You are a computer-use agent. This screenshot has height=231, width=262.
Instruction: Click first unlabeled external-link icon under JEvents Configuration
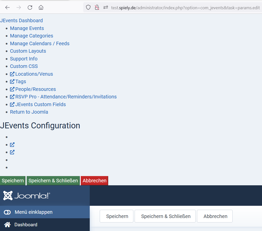12,145
